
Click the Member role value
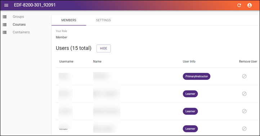[62, 37]
